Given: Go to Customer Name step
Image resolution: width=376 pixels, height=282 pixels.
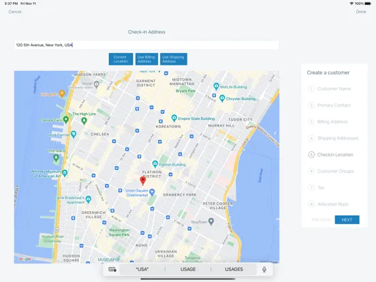Looking at the screenshot, I should click(330, 89).
